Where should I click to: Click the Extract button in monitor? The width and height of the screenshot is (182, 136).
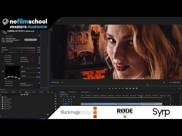coord(130,88)
